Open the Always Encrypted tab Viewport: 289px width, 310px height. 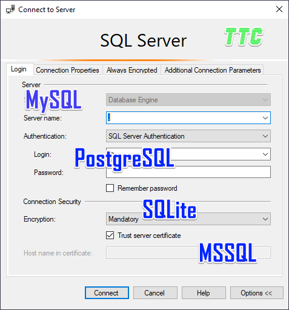[131, 70]
